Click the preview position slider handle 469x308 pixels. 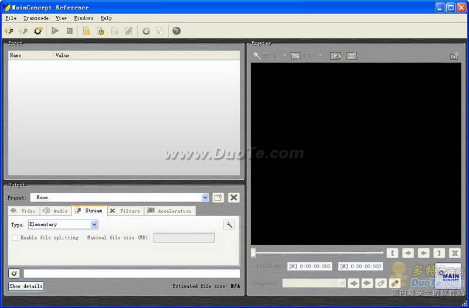[253, 253]
